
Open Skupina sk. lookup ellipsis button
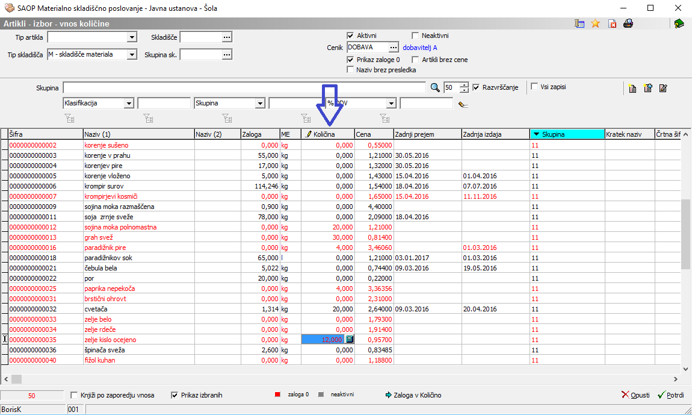coord(227,54)
